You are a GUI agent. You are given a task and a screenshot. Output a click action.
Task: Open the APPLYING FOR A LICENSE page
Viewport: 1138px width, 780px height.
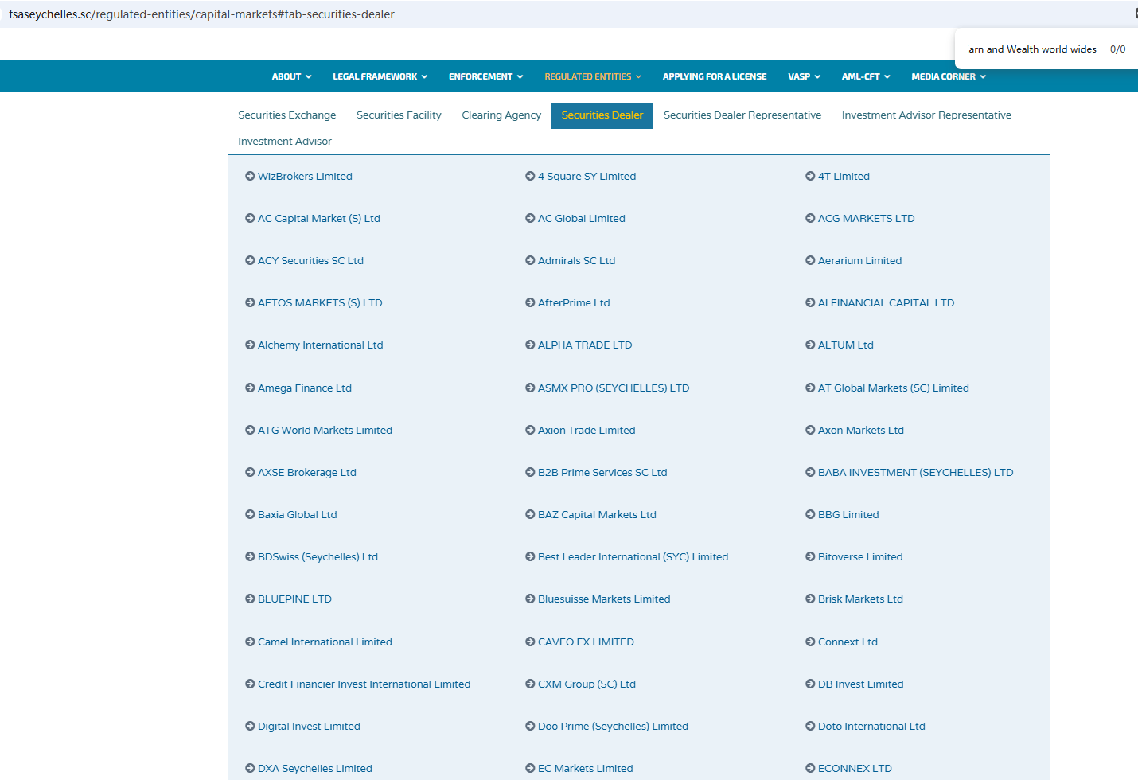pyautogui.click(x=715, y=76)
